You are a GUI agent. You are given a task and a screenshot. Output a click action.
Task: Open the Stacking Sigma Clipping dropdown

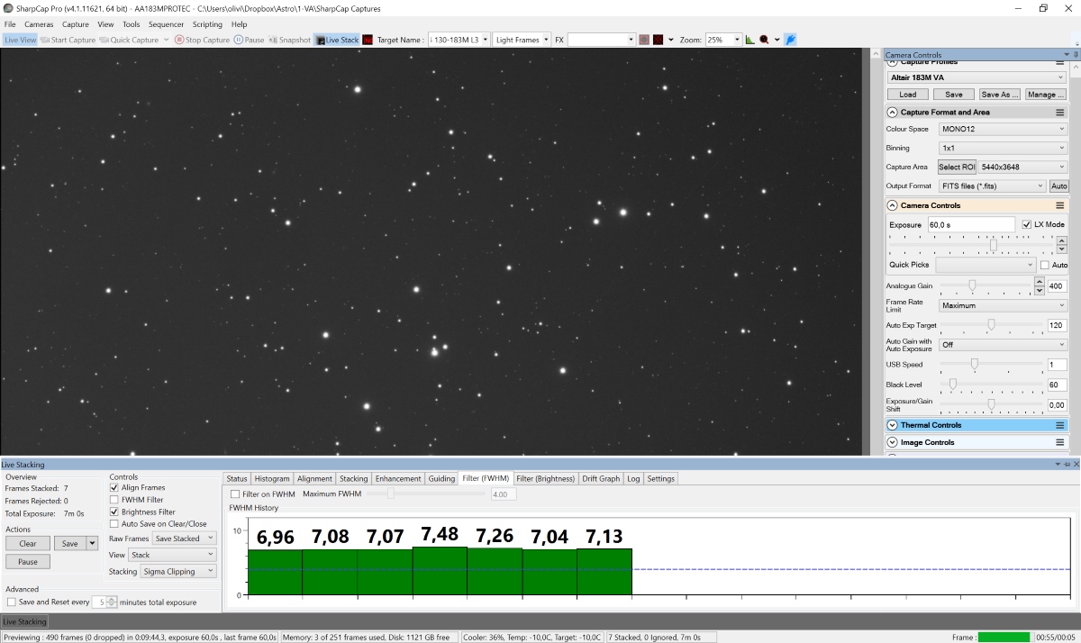(x=179, y=572)
